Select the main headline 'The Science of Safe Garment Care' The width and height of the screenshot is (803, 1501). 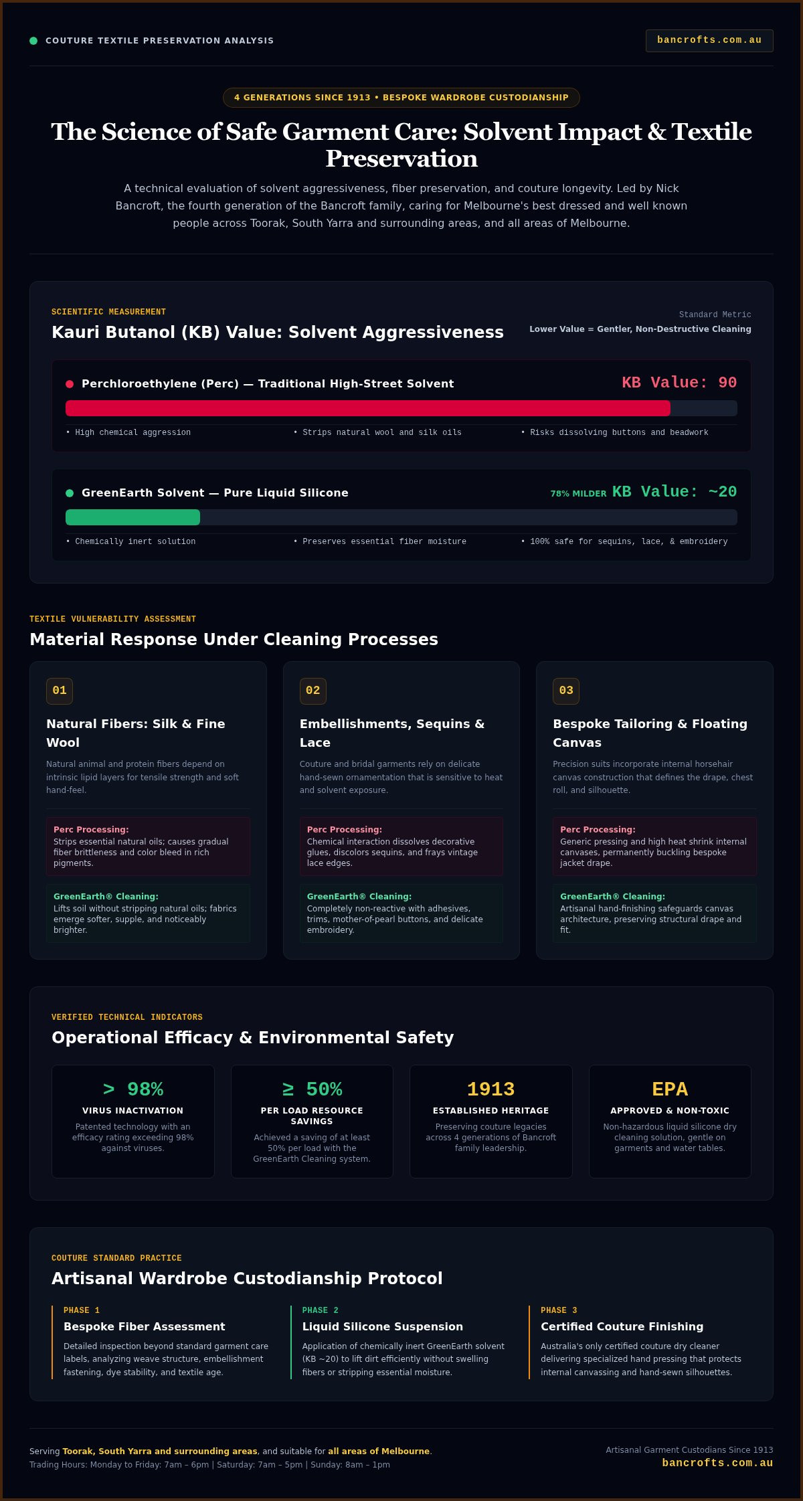(x=401, y=145)
